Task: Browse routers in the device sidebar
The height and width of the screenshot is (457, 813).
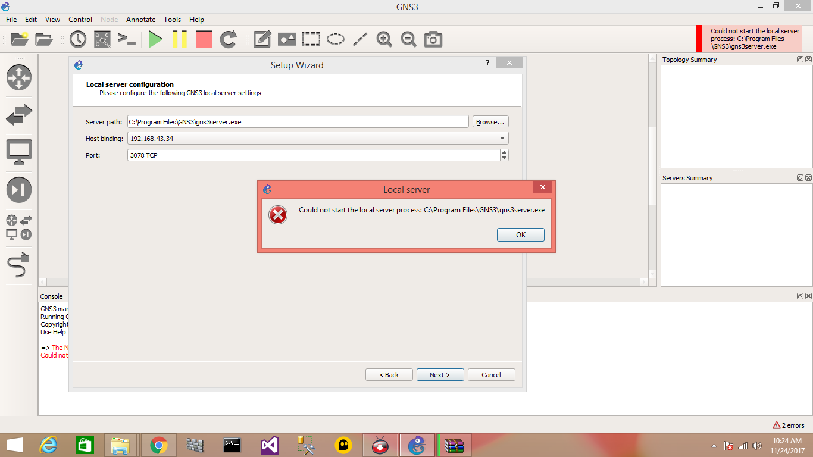Action: point(19,77)
